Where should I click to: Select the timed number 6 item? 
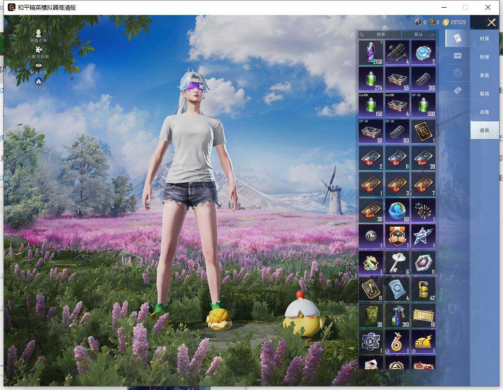[397, 342]
